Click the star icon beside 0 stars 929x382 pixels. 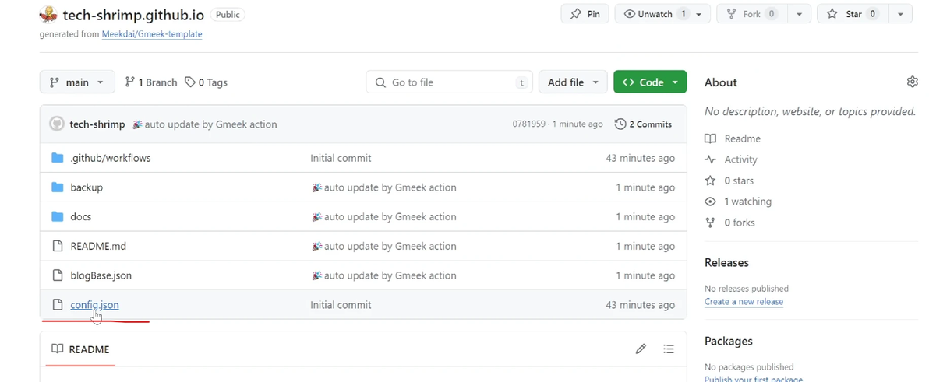(710, 180)
